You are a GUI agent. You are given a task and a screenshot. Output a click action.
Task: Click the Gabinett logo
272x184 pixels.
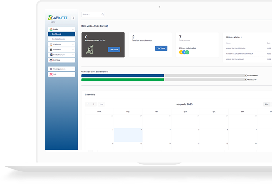coord(58,18)
